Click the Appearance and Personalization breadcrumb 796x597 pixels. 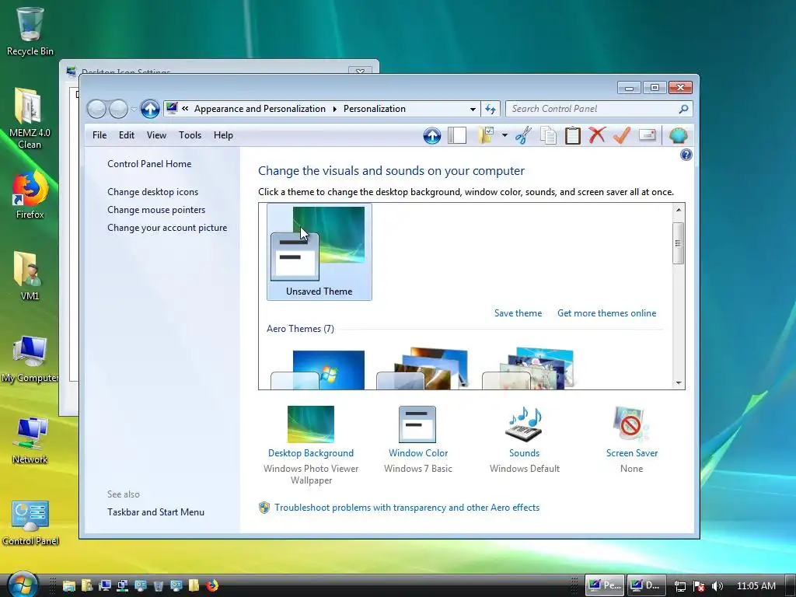click(x=260, y=109)
